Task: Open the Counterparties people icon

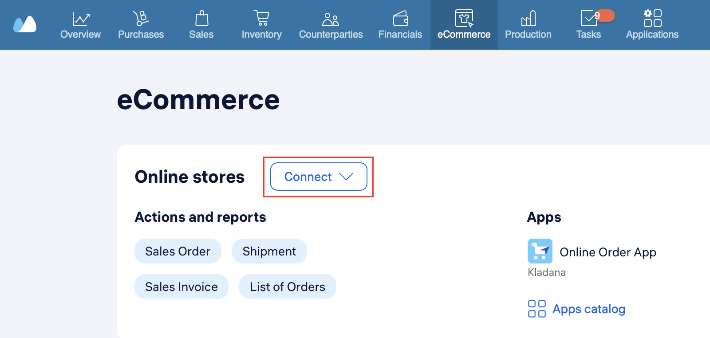Action: point(331,19)
